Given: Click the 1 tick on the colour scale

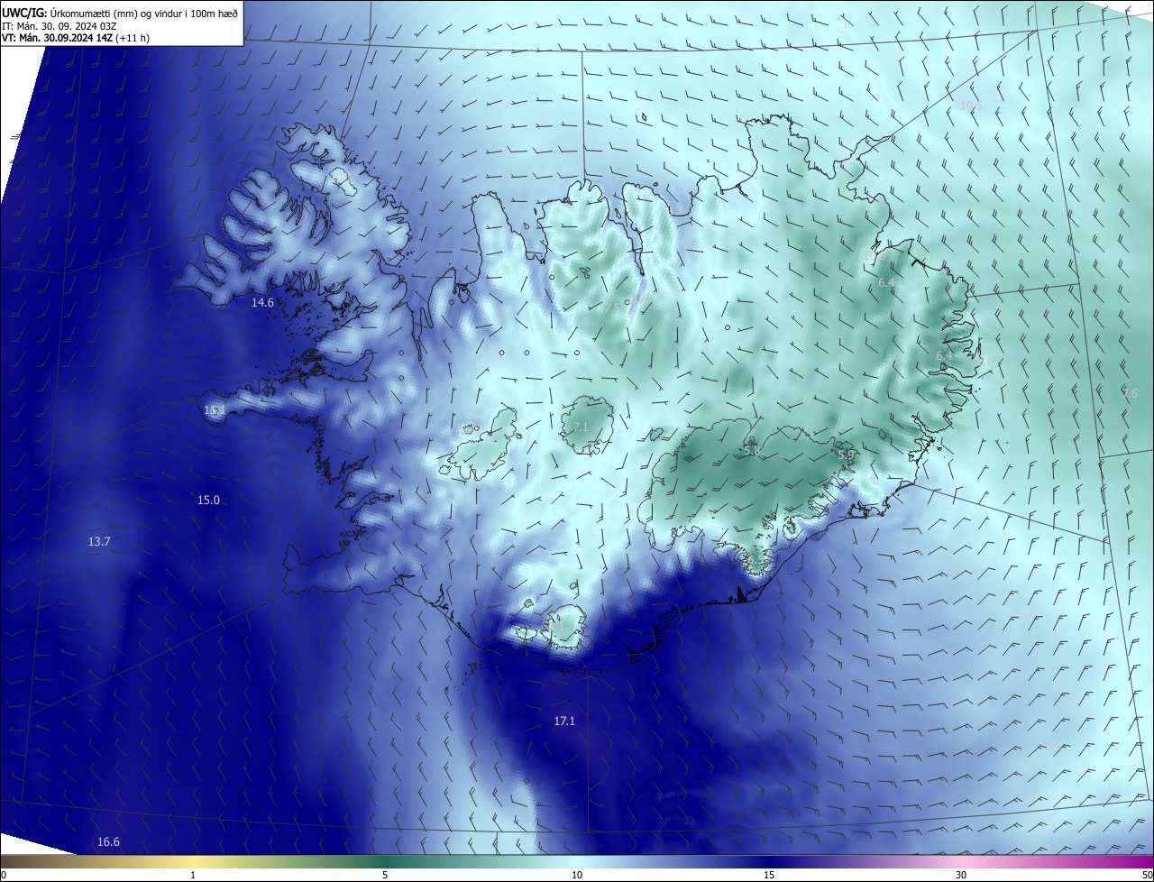Looking at the screenshot, I should [x=193, y=875].
